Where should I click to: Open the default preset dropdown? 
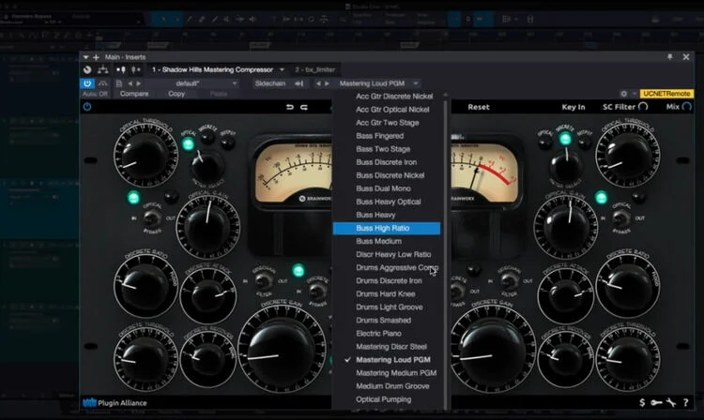click(192, 83)
